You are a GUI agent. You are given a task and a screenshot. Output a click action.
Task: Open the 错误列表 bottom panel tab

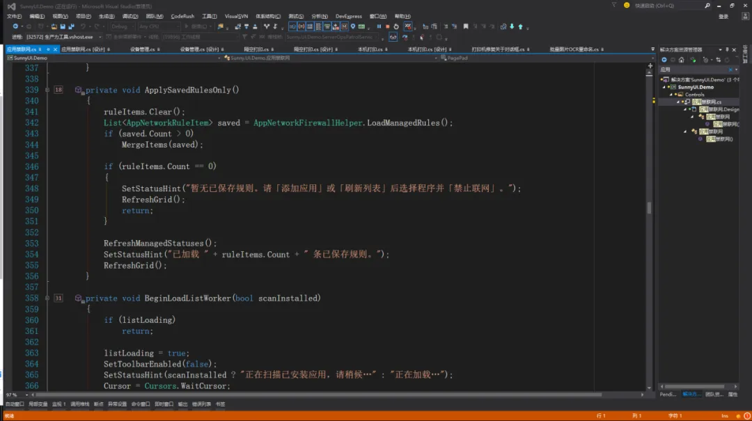pyautogui.click(x=201, y=404)
